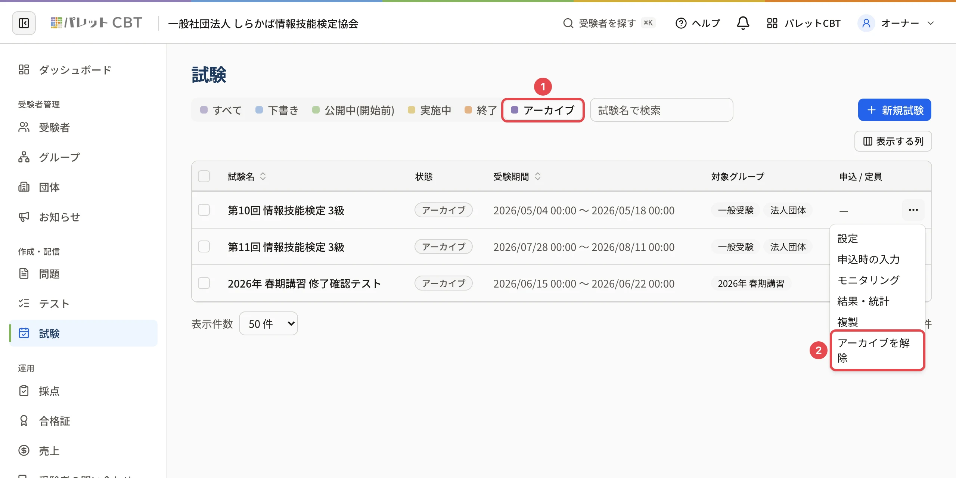Check the box for 2026年 春期講習 修了確認テスト
Viewport: 956px width, 478px height.
click(204, 283)
